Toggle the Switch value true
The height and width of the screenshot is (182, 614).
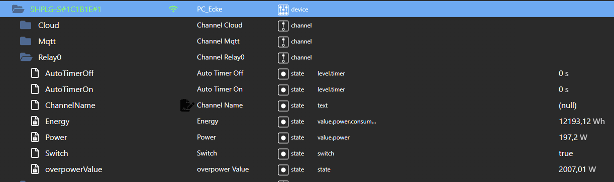566,153
